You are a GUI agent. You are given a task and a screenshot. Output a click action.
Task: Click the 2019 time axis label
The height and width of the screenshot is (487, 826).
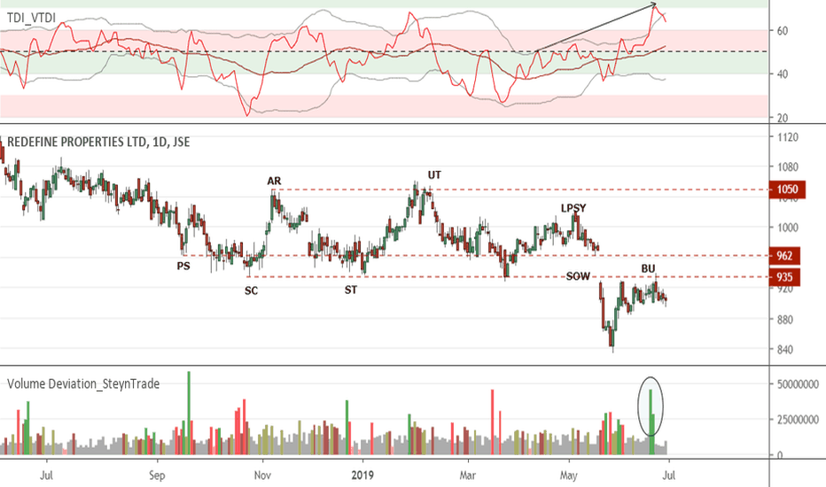click(362, 475)
